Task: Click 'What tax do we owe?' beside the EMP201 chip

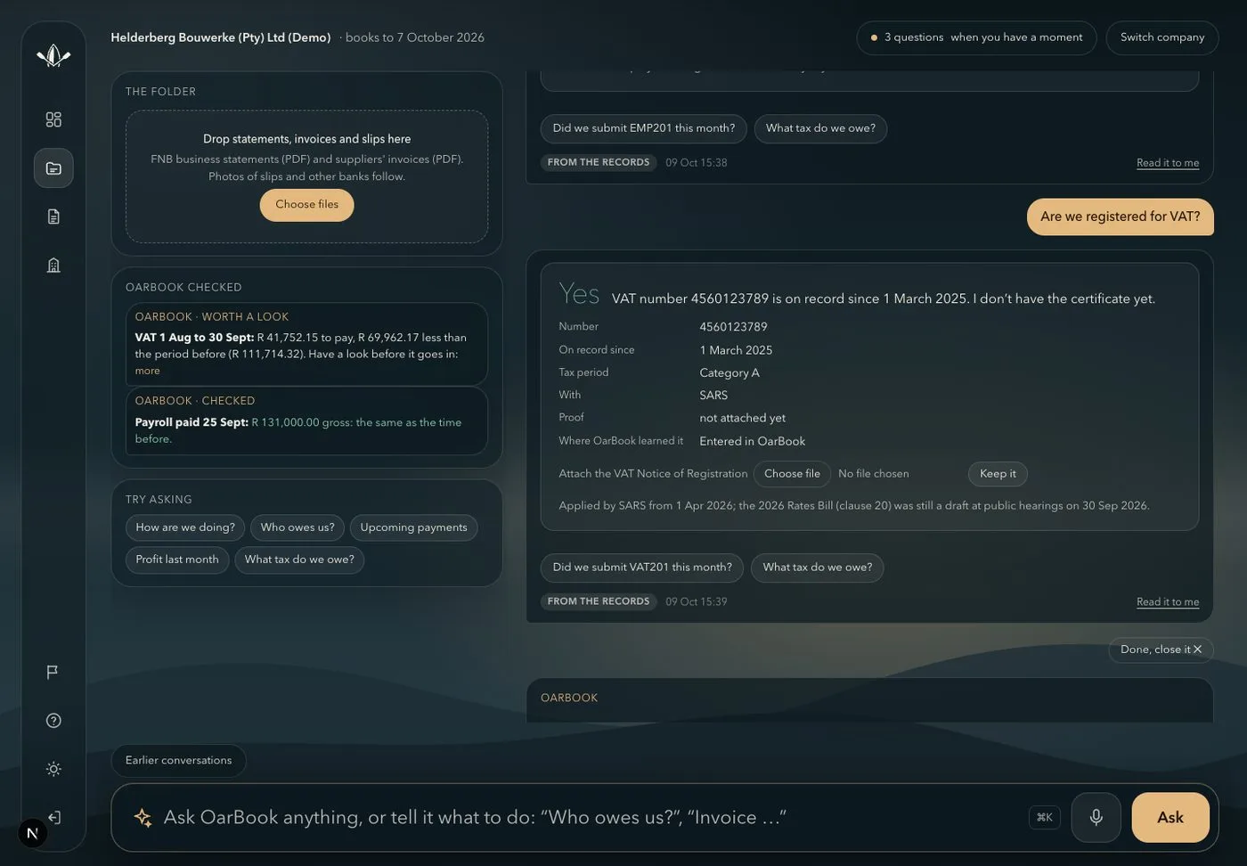Action: (820, 128)
